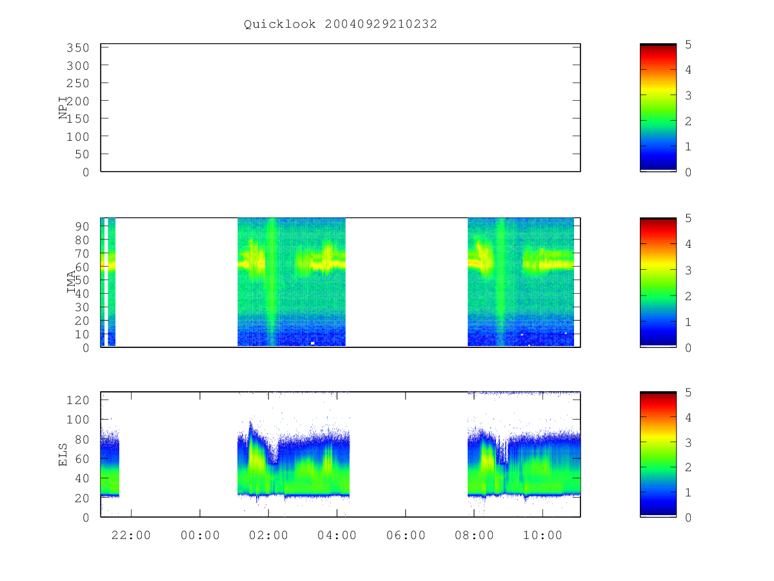Click the IMA spectrogram block around 10:00
The height and width of the screenshot is (581, 774).
[521, 282]
